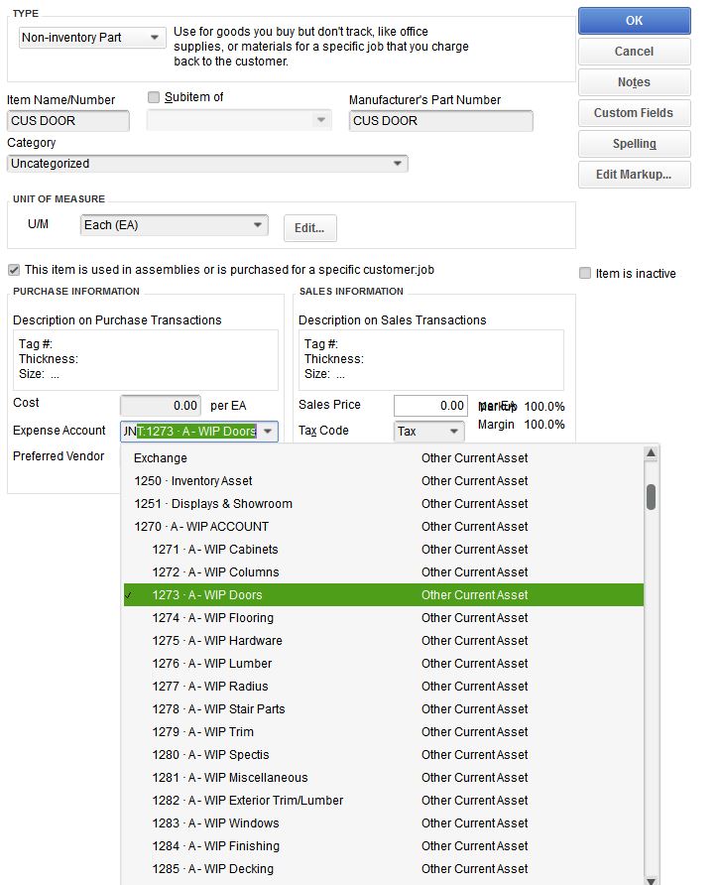
Task: Uncheck used in assemblies checkbox
Action: (x=14, y=270)
